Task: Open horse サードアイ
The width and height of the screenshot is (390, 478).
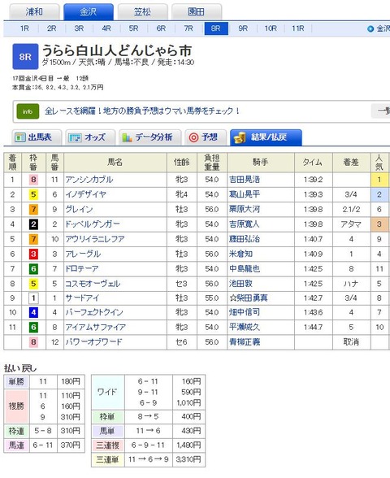Action: (x=83, y=298)
